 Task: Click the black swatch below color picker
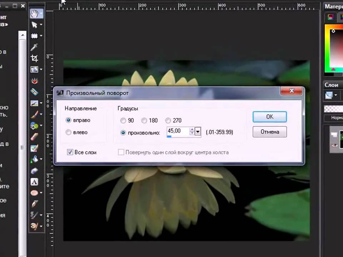click(329, 75)
